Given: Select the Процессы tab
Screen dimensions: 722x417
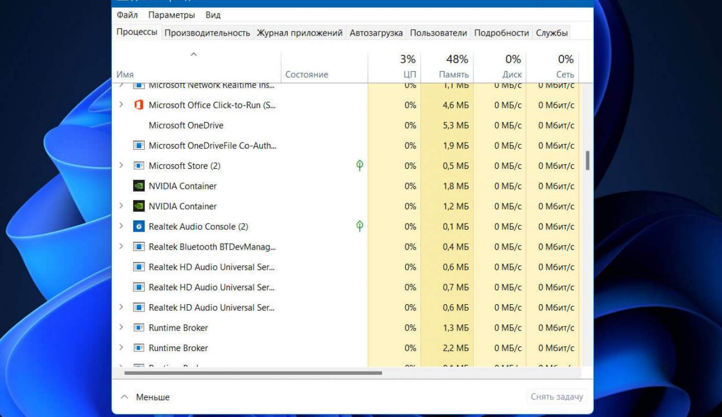Looking at the screenshot, I should (x=137, y=32).
